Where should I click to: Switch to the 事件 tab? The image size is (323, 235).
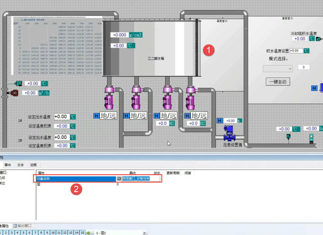(x=8, y=165)
